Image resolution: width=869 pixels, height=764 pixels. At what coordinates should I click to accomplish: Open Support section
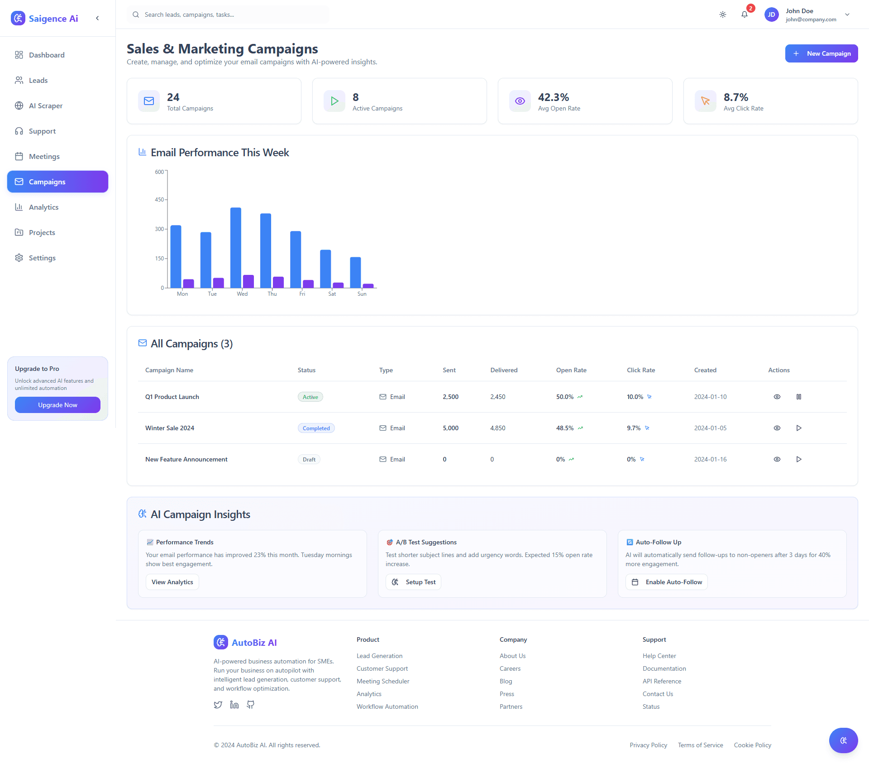coord(57,131)
